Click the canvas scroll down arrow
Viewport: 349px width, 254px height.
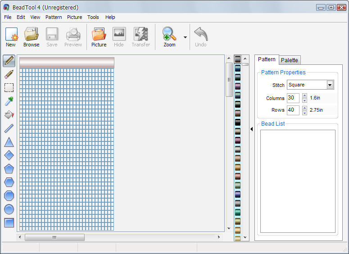(229, 228)
